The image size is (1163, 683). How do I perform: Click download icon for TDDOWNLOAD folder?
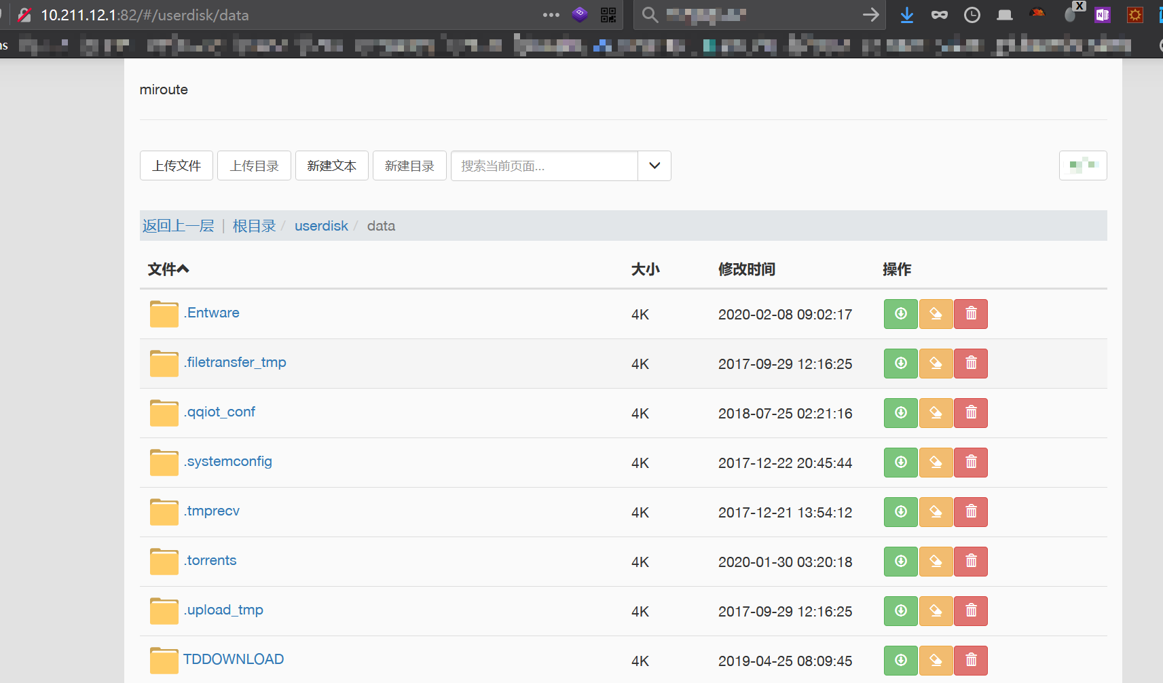pos(900,661)
